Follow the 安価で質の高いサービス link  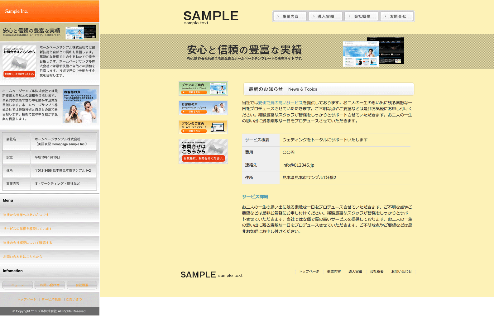pos(281,103)
